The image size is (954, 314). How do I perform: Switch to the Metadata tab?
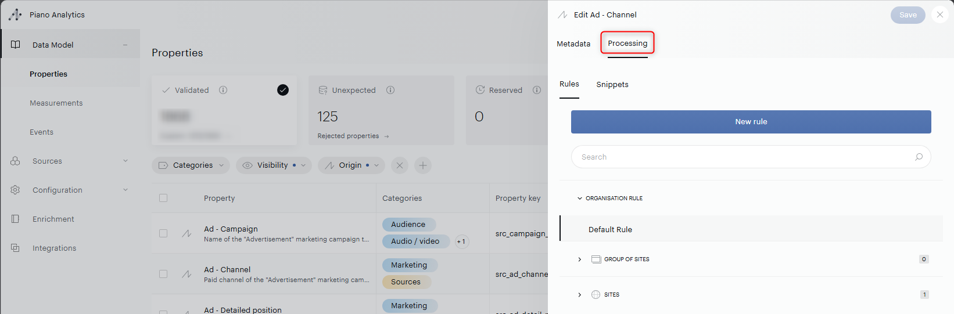[x=573, y=44]
